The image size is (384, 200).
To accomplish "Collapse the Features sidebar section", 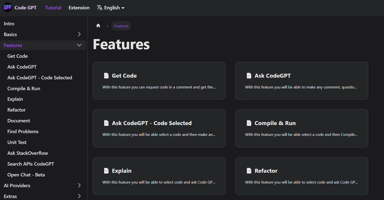I will (79, 45).
